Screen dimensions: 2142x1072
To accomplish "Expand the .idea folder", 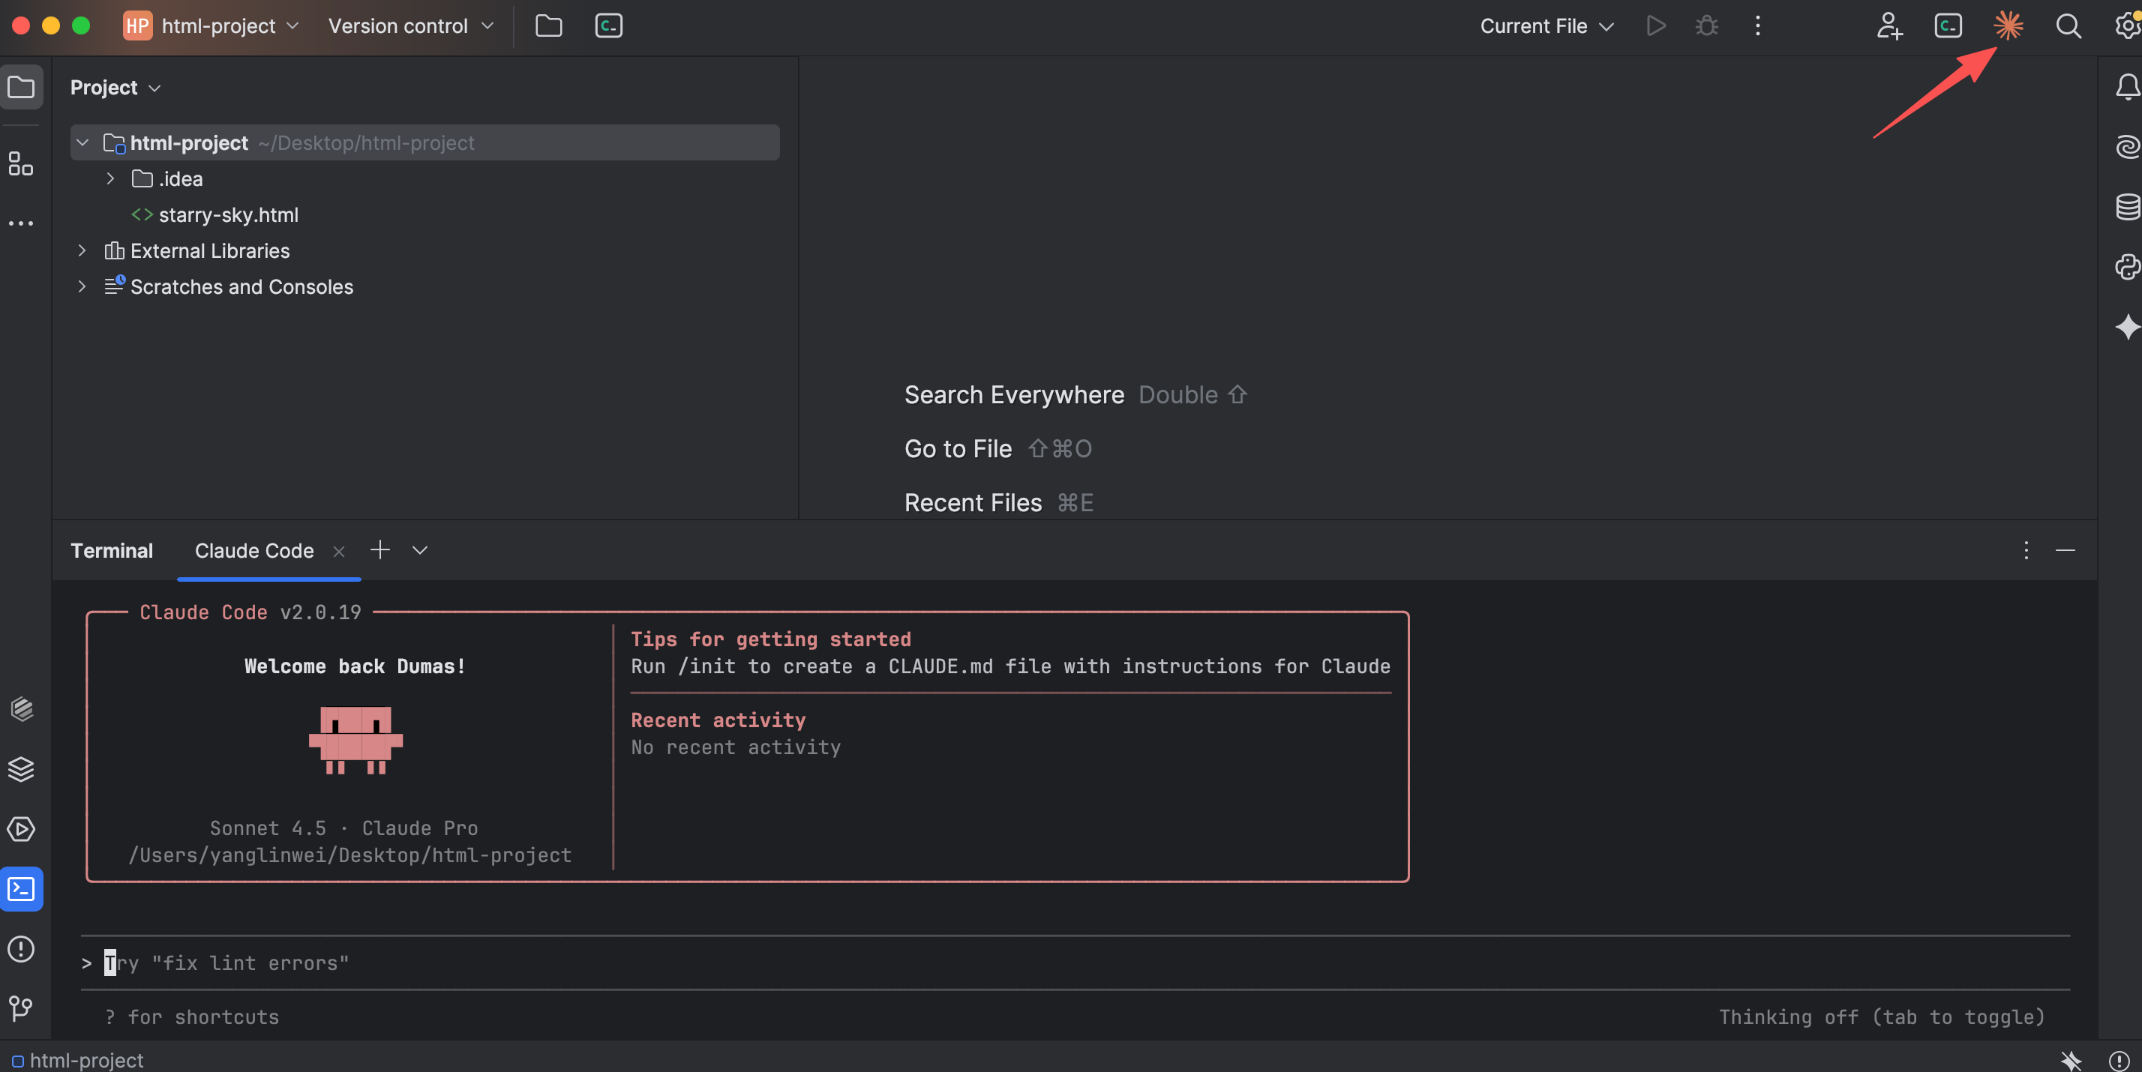I will pos(110,178).
